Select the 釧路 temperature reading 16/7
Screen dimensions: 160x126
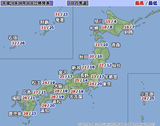click(x=130, y=27)
